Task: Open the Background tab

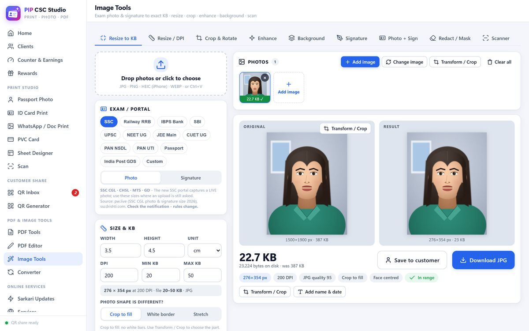Action: tap(306, 38)
